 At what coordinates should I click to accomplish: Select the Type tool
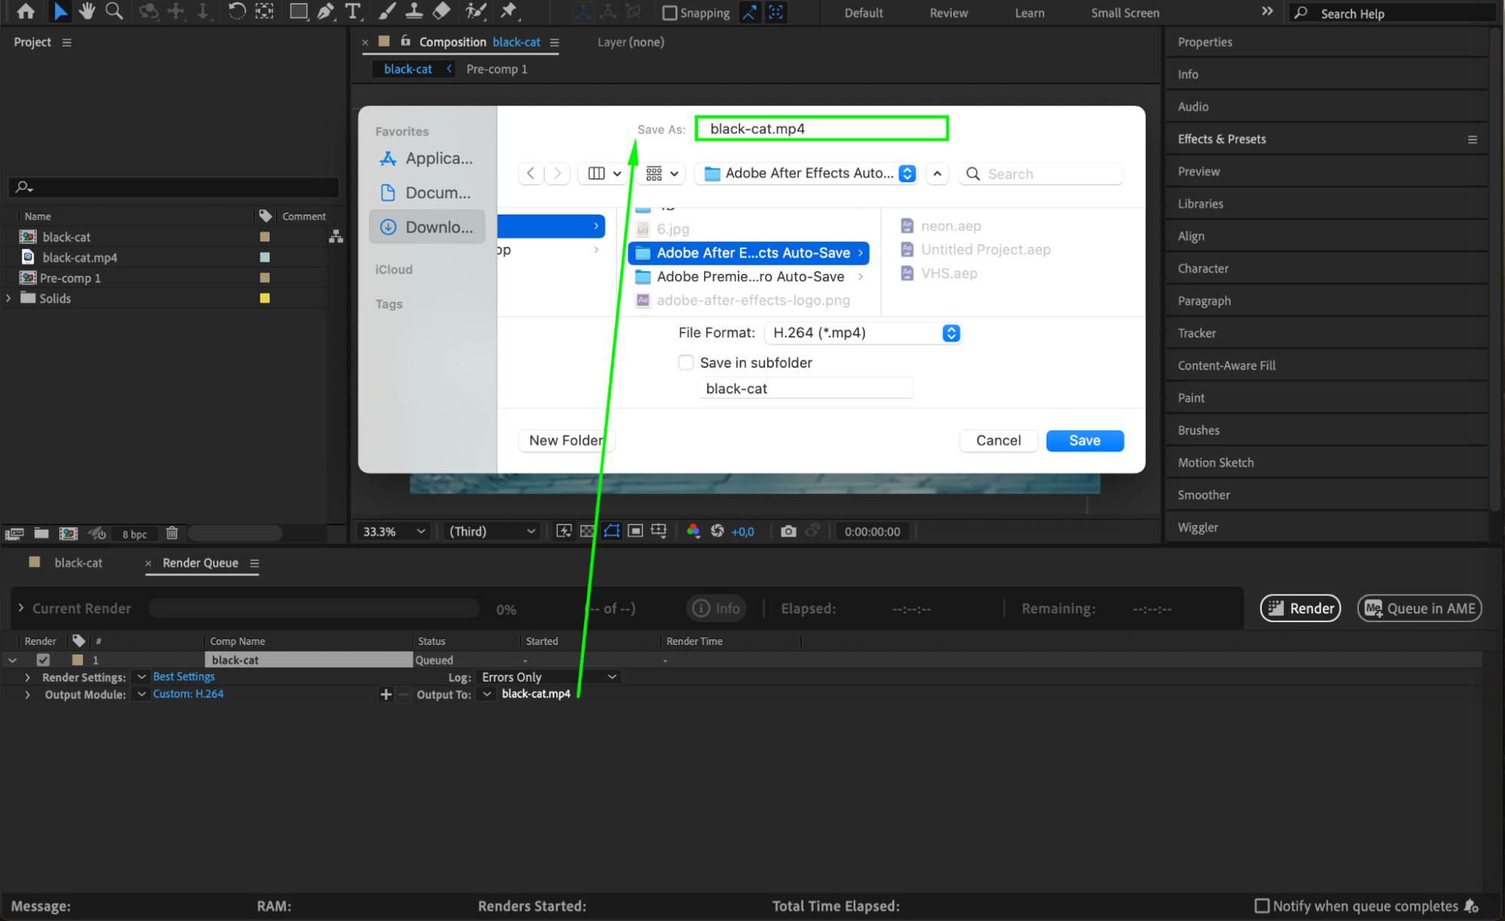coord(352,11)
